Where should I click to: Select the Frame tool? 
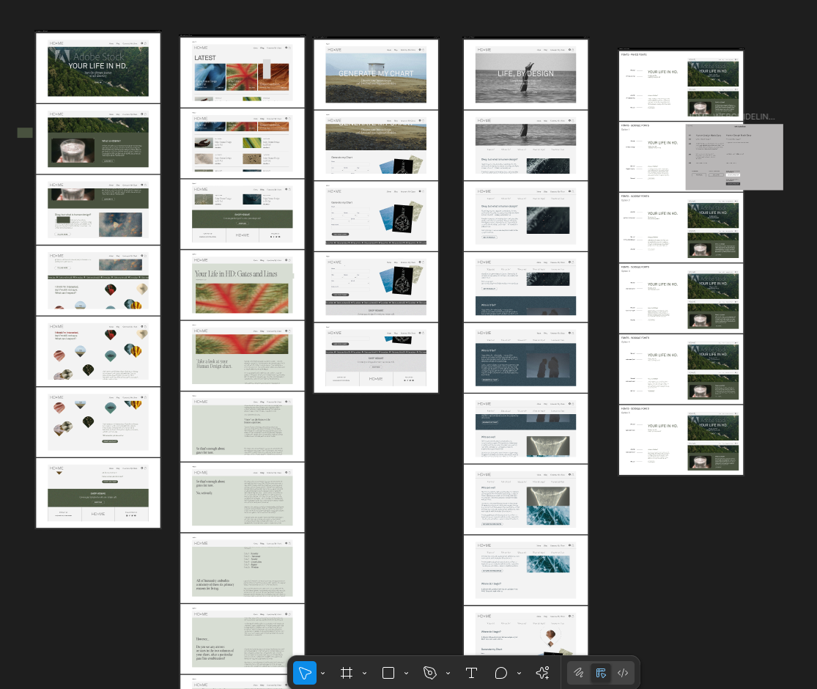347,673
